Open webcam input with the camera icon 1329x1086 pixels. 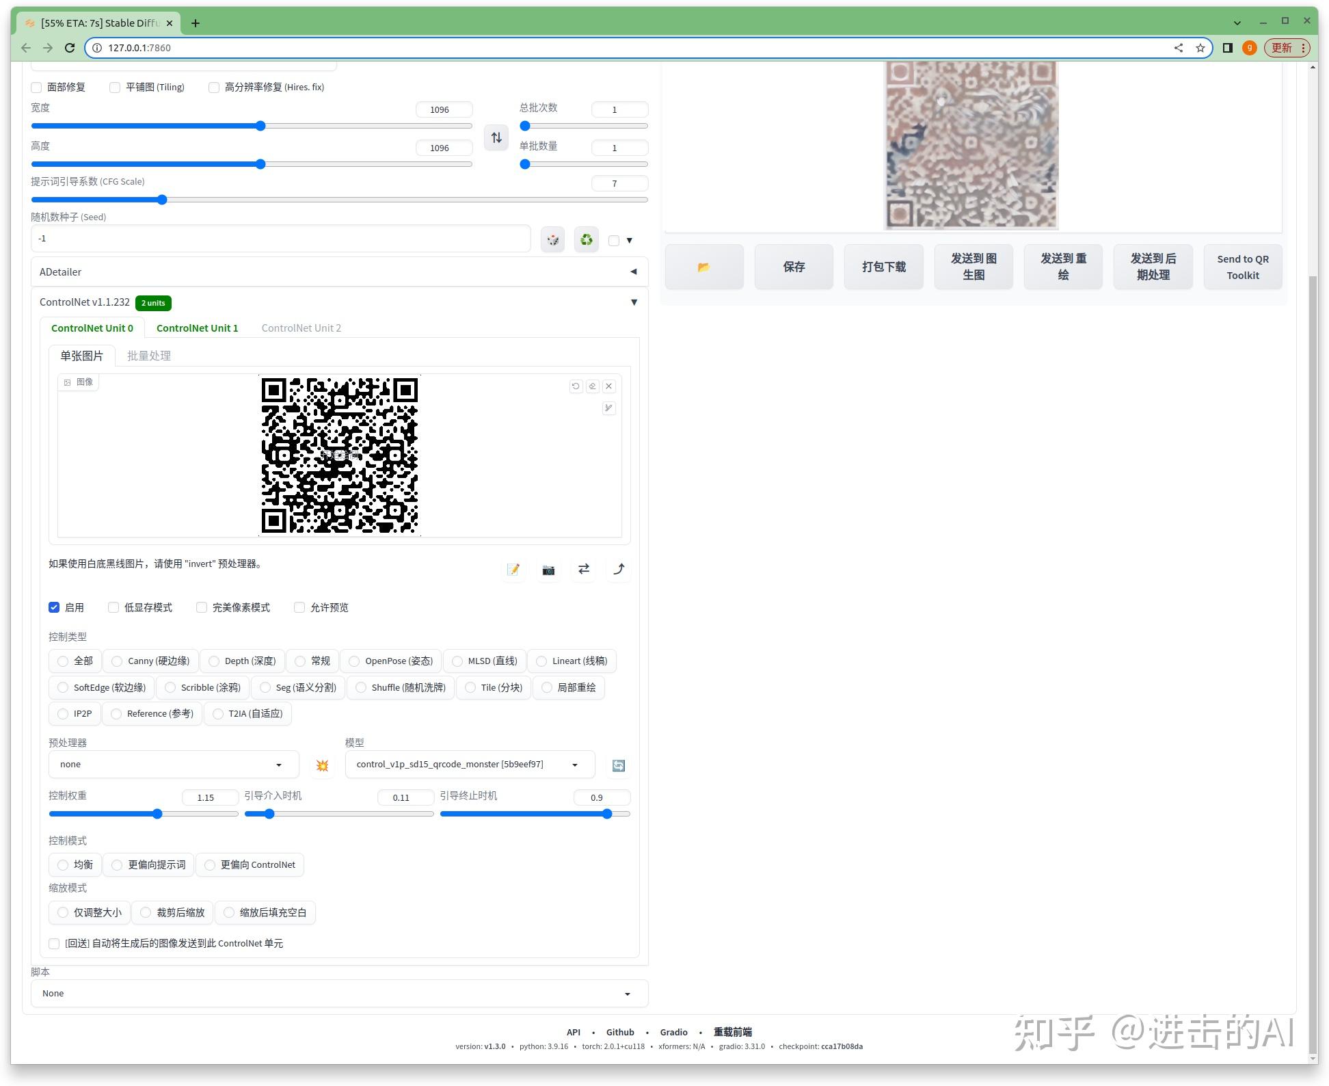[548, 570]
